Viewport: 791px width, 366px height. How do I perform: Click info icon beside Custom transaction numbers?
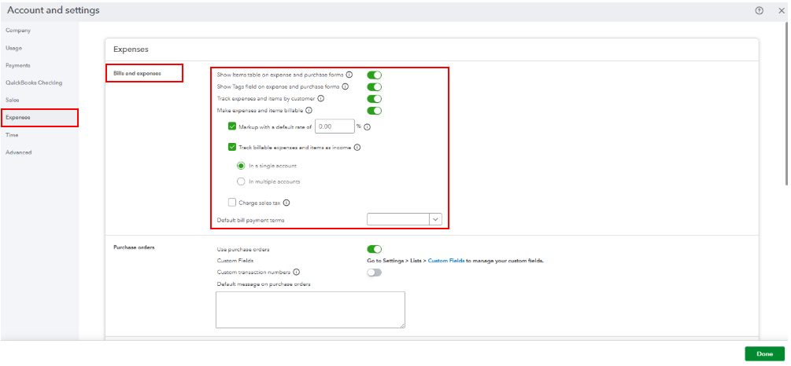tap(297, 273)
